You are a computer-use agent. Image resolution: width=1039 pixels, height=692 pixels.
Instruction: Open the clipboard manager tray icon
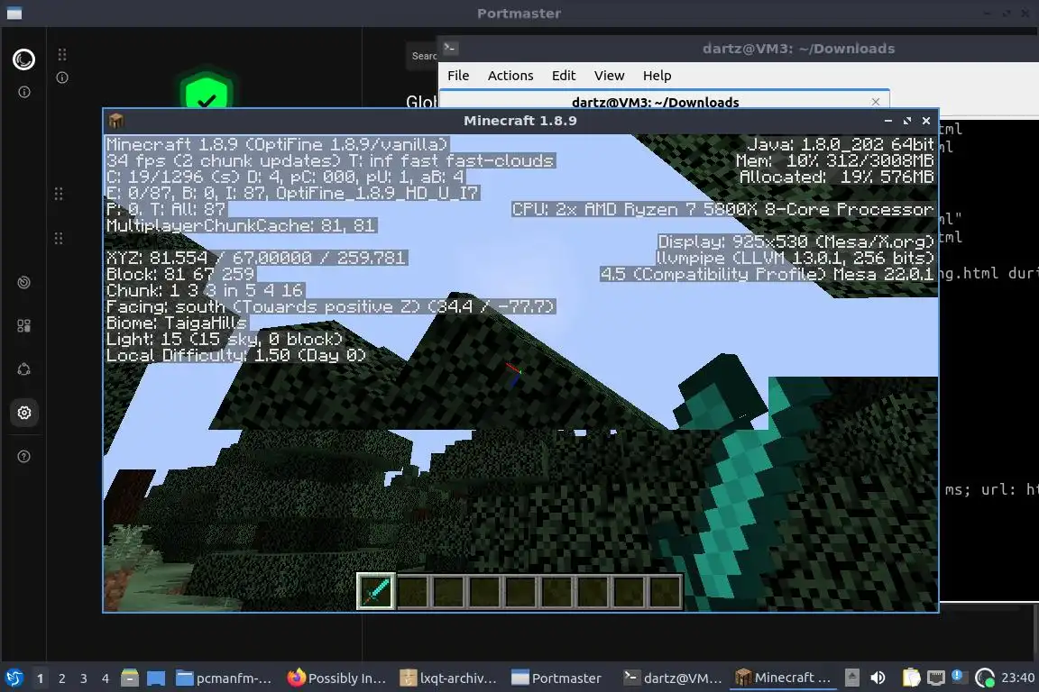point(912,678)
